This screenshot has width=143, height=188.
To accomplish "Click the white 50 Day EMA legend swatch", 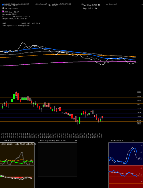I will click(3, 8).
